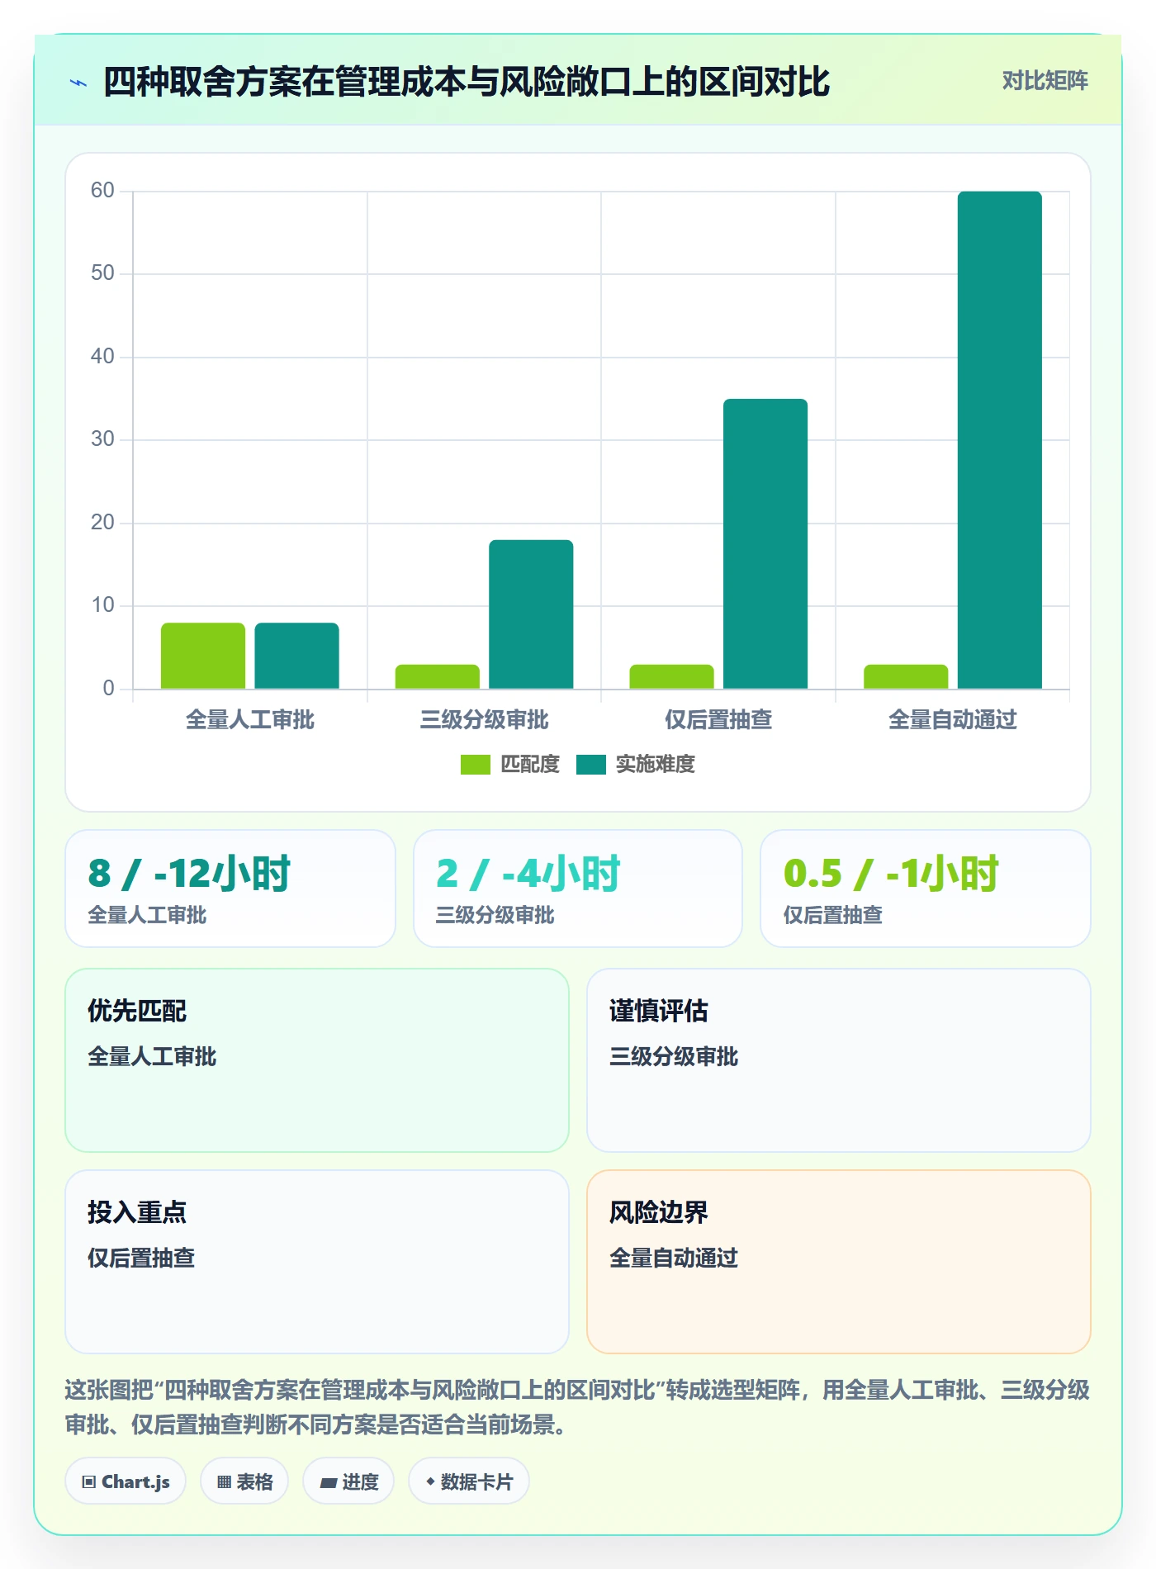1156x1569 pixels.
Task: Click the 数据卡片 tag chip
Action: pyautogui.click(x=469, y=1481)
